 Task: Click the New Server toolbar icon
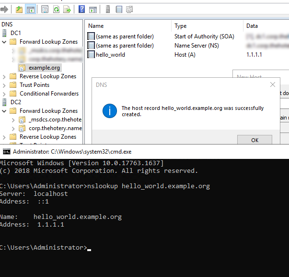108,9
